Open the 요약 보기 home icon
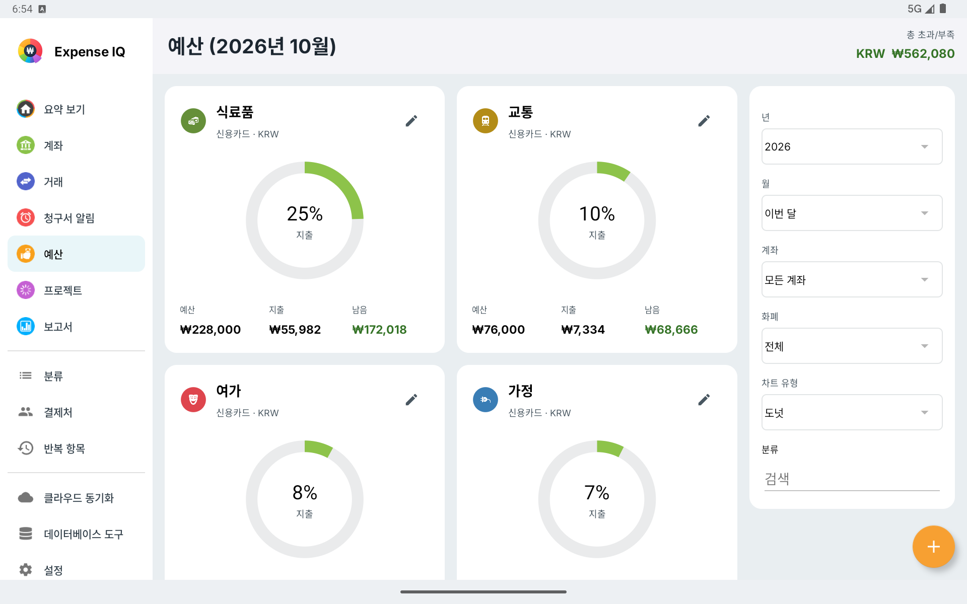This screenshot has width=967, height=604. [26, 109]
